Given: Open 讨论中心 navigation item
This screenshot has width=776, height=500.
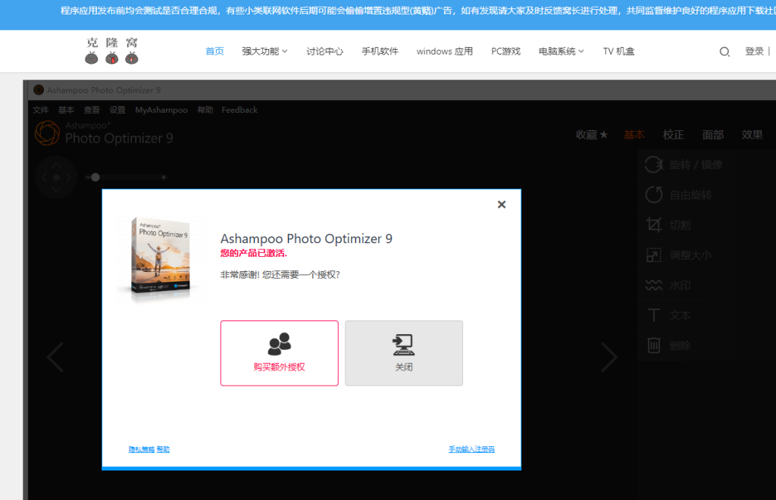Looking at the screenshot, I should coord(324,51).
